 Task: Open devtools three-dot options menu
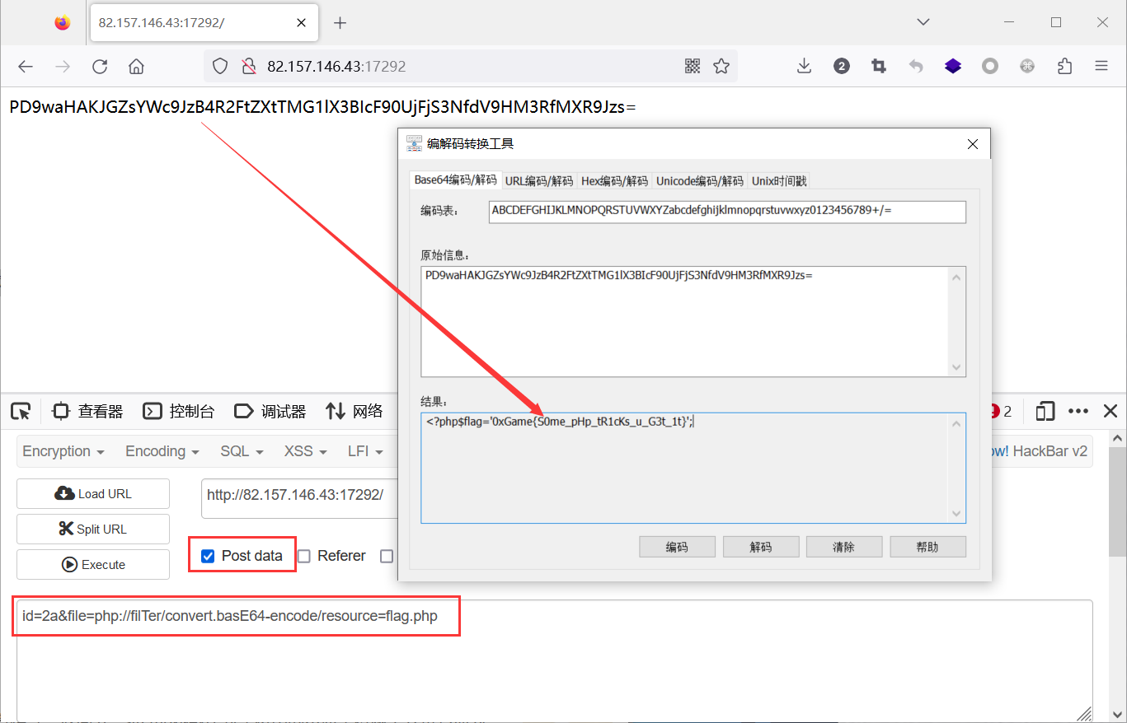pyautogui.click(x=1078, y=411)
